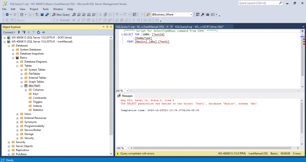Click the Save All icon
306x162 pixels.
47,15
